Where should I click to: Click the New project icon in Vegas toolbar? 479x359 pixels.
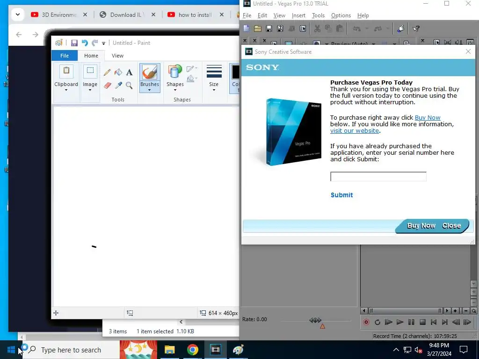246,29
